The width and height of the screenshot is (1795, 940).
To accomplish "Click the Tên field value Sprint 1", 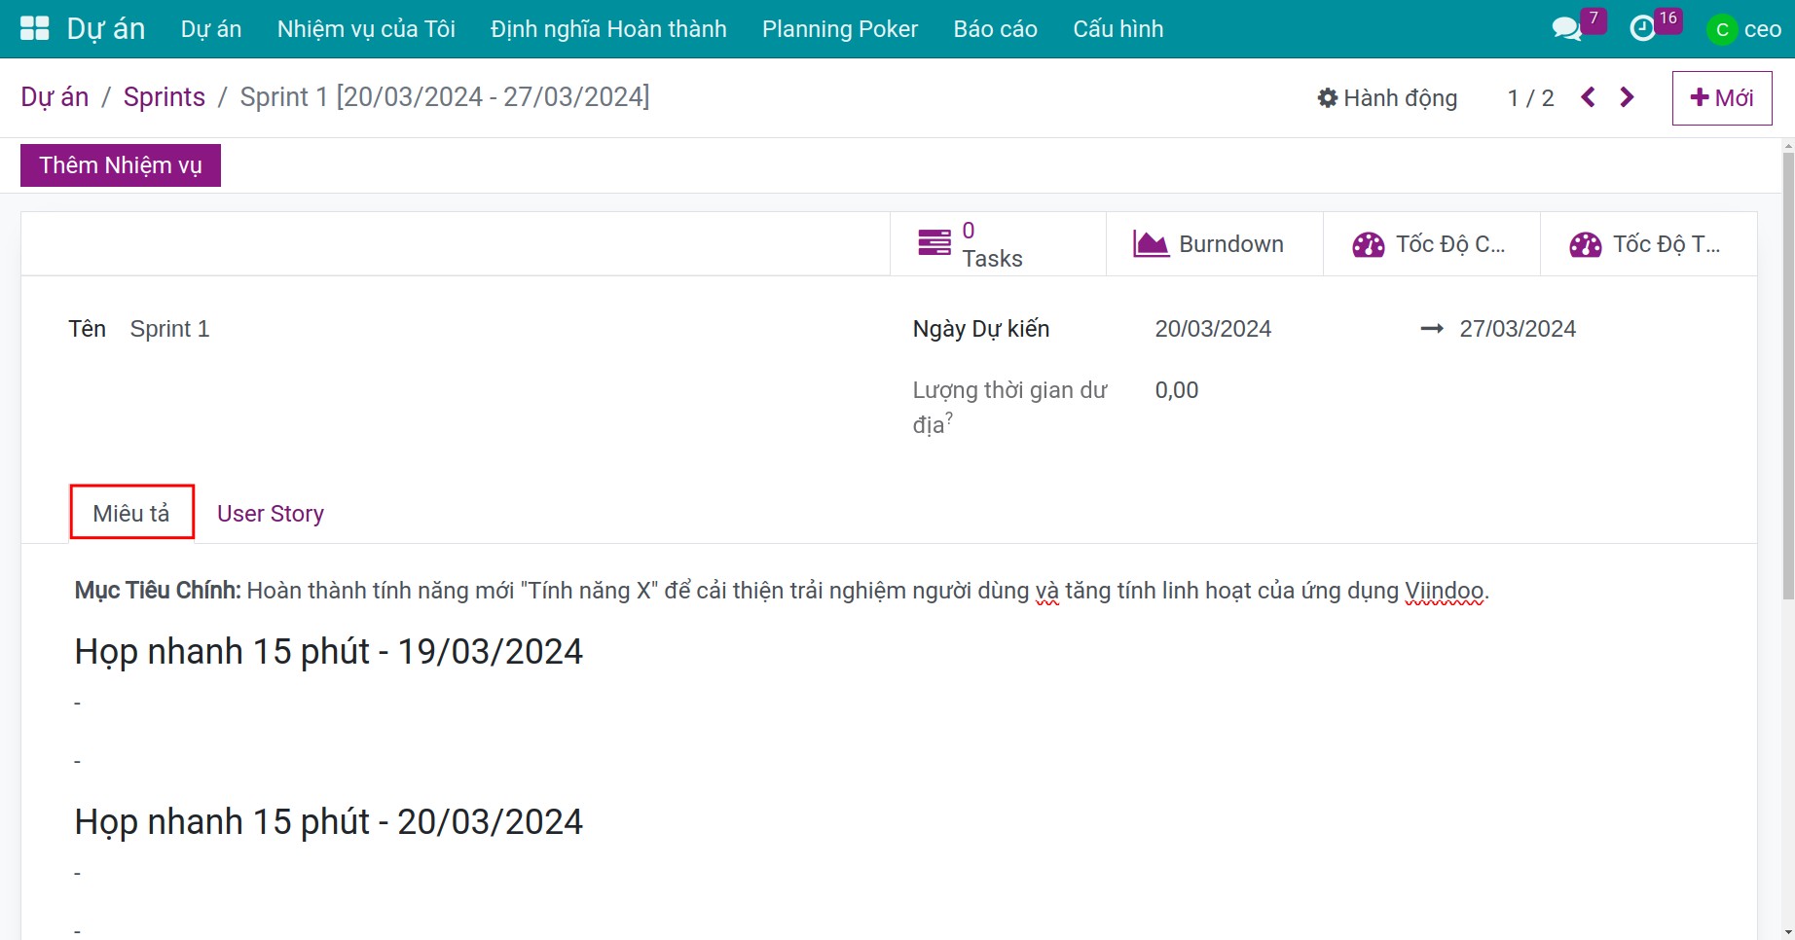I will point(170,329).
